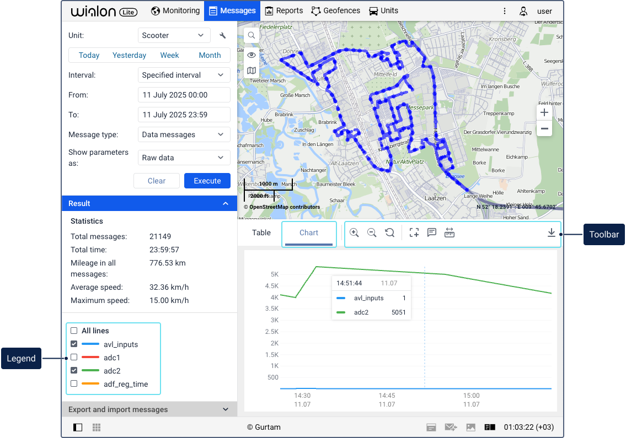
Task: Download the chart using the download icon
Action: click(x=552, y=232)
